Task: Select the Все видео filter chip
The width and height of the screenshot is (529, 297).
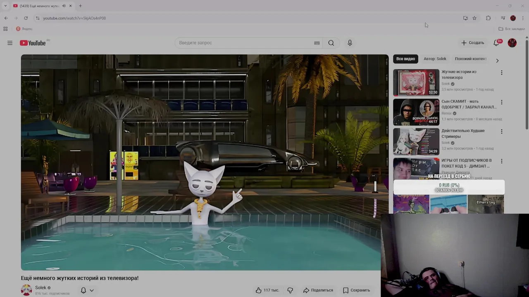Action: point(405,59)
